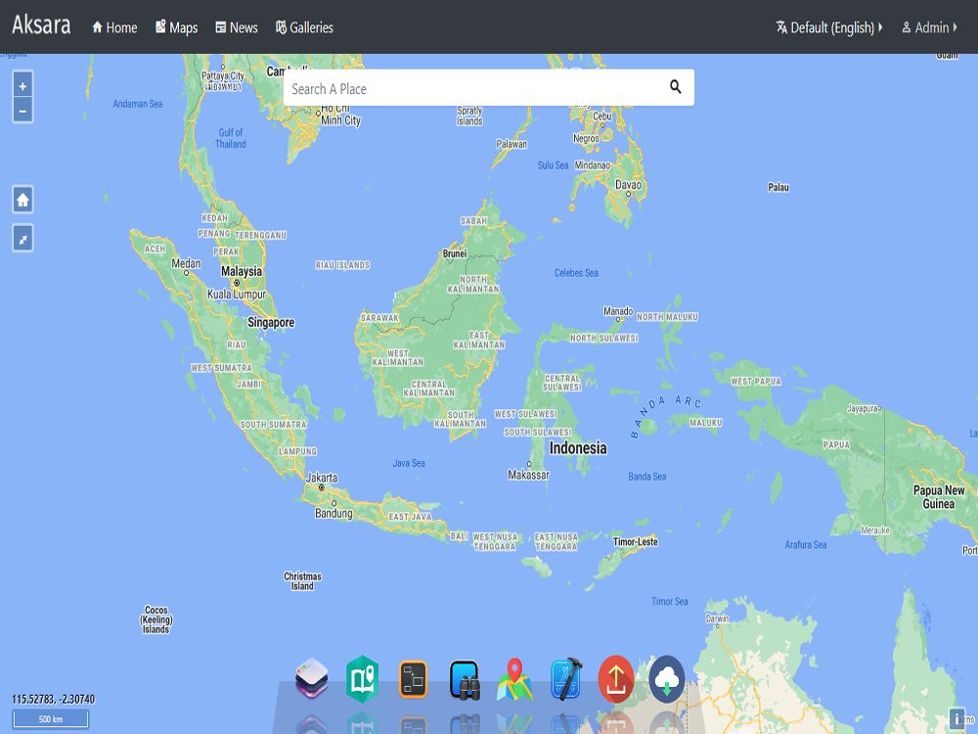Screen dimensions: 978x734
Task: Open the teal map-book dock icon
Action: (x=363, y=678)
